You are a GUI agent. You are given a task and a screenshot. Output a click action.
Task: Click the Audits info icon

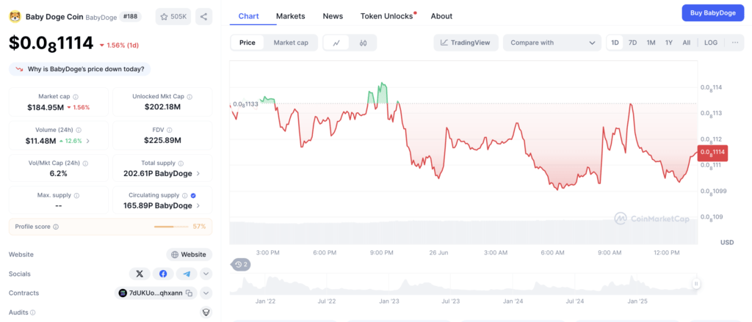(33, 312)
